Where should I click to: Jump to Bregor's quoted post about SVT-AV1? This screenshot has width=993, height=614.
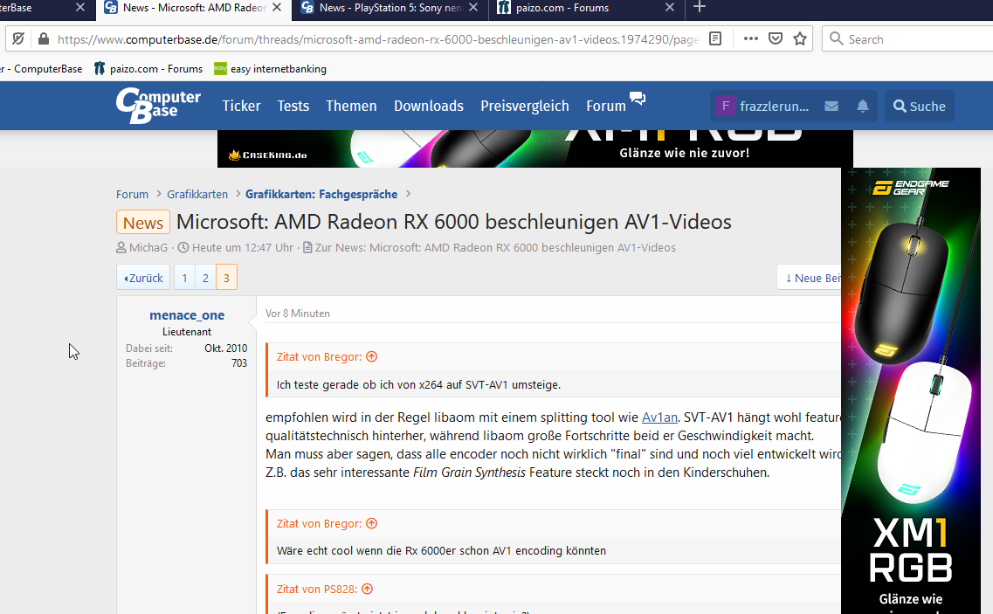pos(372,356)
